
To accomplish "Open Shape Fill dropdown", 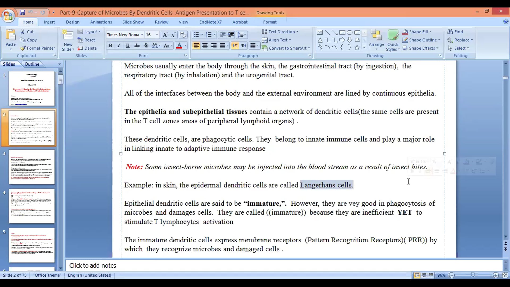I will tap(417, 32).
